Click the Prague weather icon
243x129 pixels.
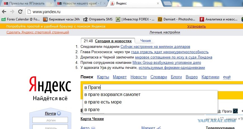[235, 111]
